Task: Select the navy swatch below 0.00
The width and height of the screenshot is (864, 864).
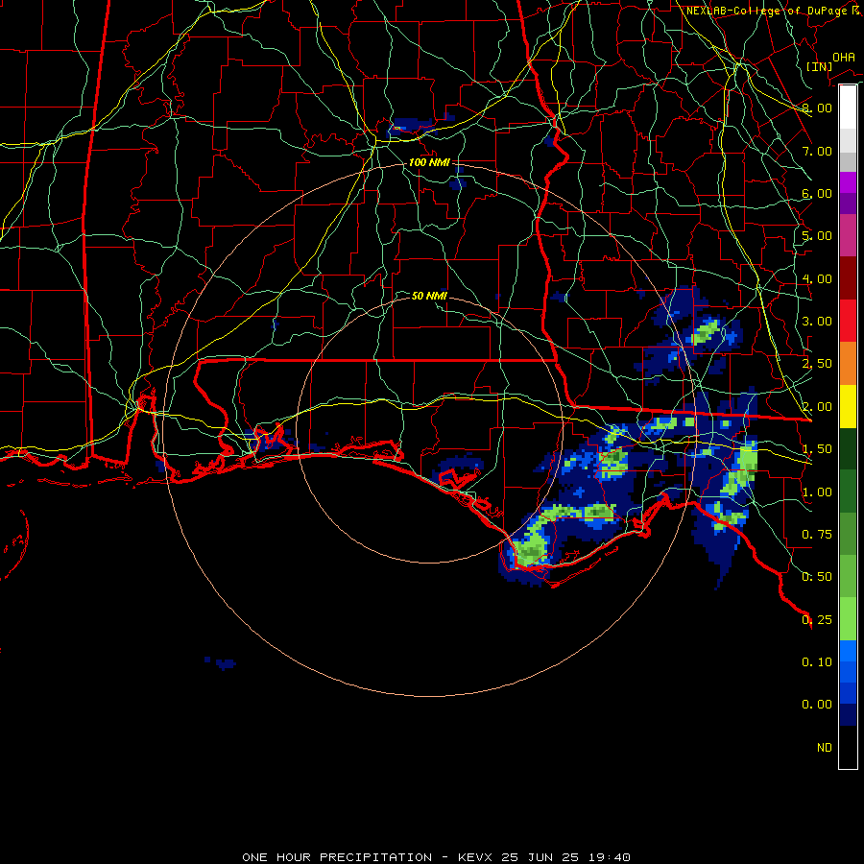Action: tap(848, 714)
